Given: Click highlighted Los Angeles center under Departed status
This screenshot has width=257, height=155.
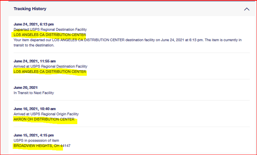Looking at the screenshot, I should [x=50, y=35].
